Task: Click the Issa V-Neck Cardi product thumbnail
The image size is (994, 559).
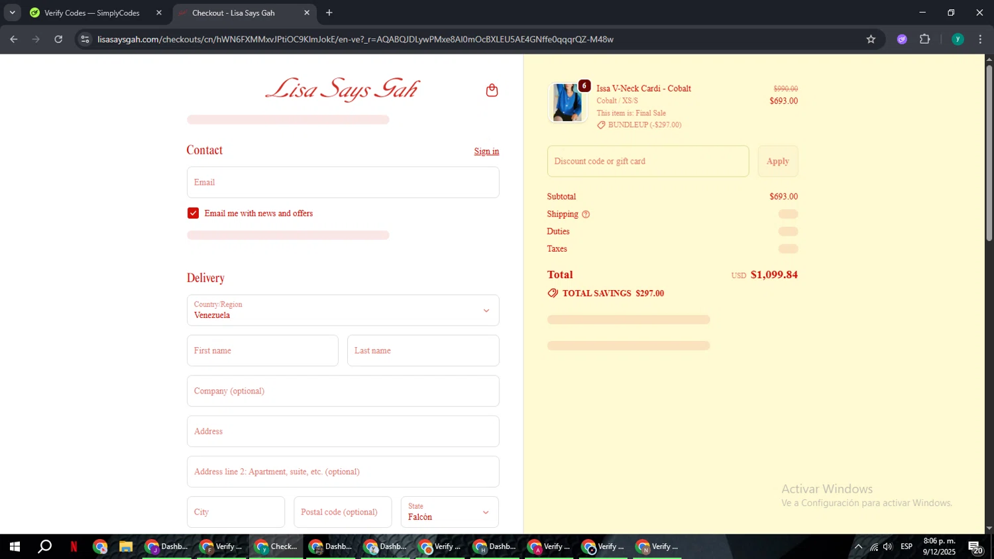Action: (568, 103)
